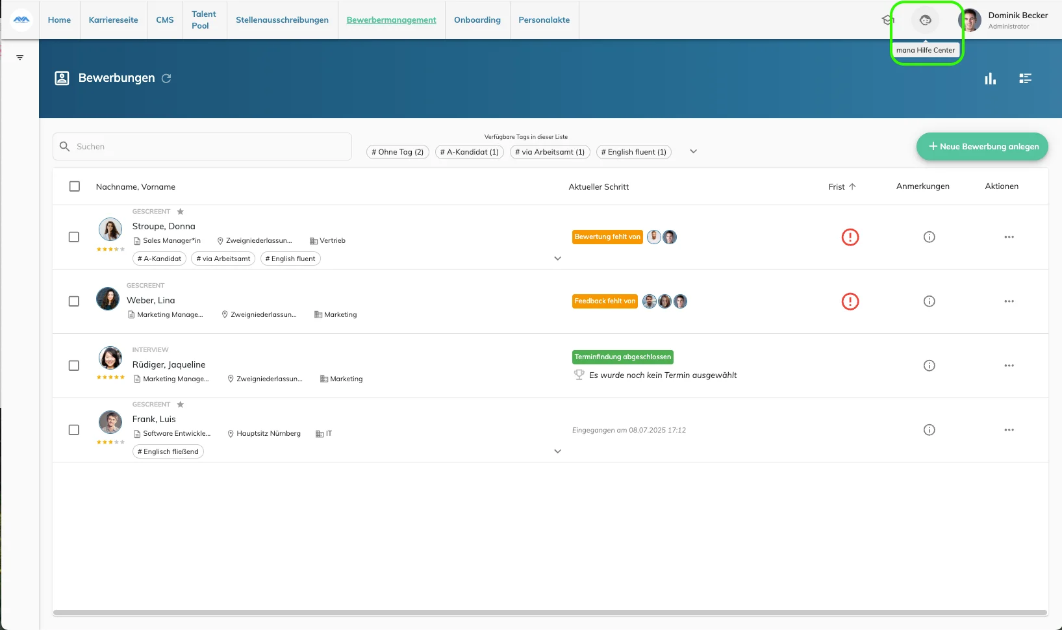Expand the Frank, Luis row chevron
This screenshot has height=630, width=1062.
(557, 451)
